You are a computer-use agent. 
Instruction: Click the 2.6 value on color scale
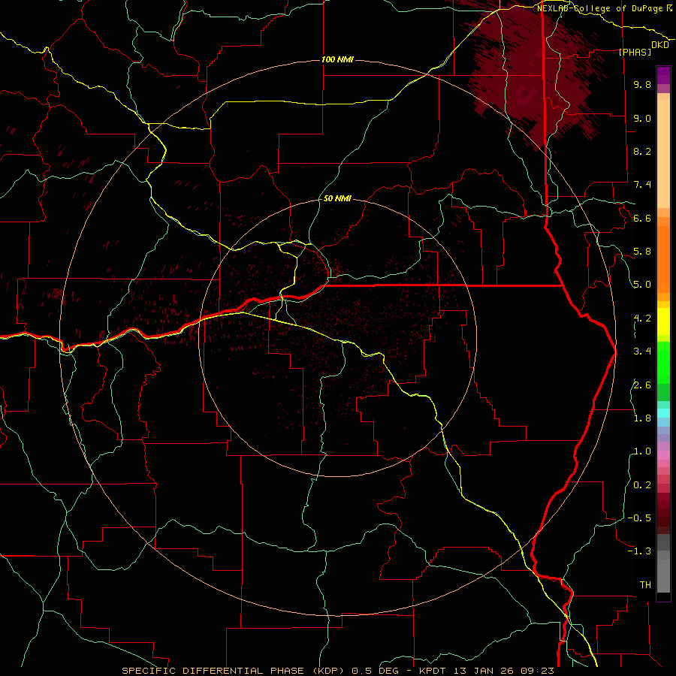[642, 385]
